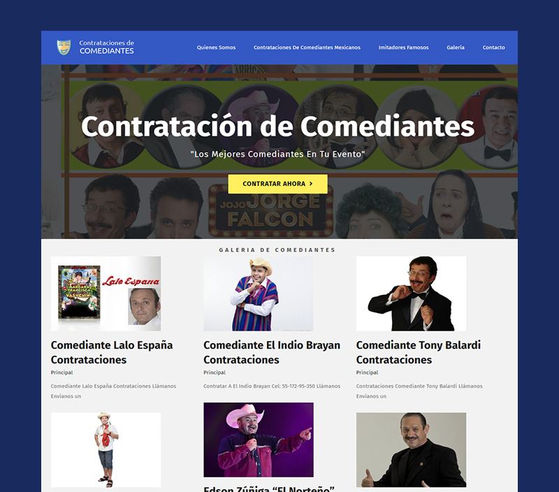Click Comediante Lalo España Contrataciones heading

coord(112,352)
